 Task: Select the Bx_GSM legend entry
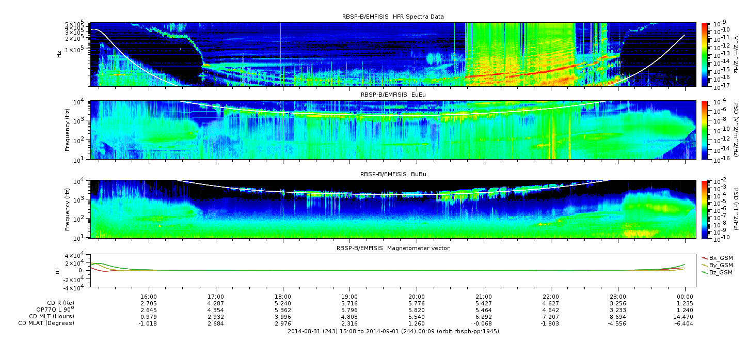coord(717,257)
